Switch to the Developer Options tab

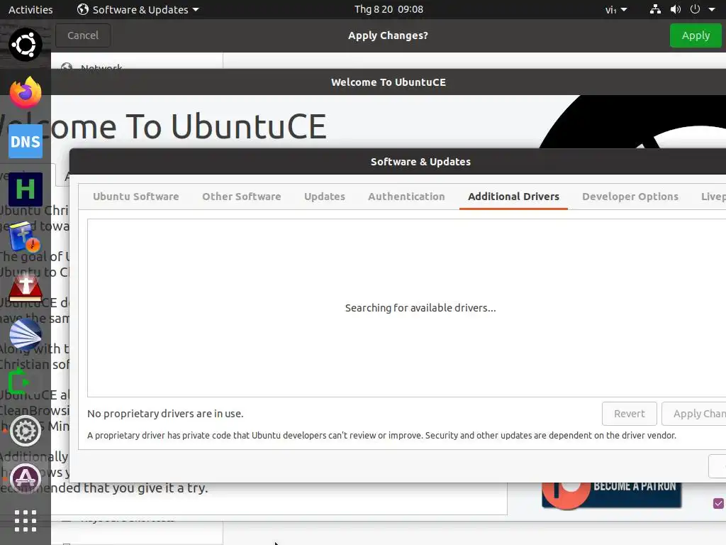coord(630,197)
